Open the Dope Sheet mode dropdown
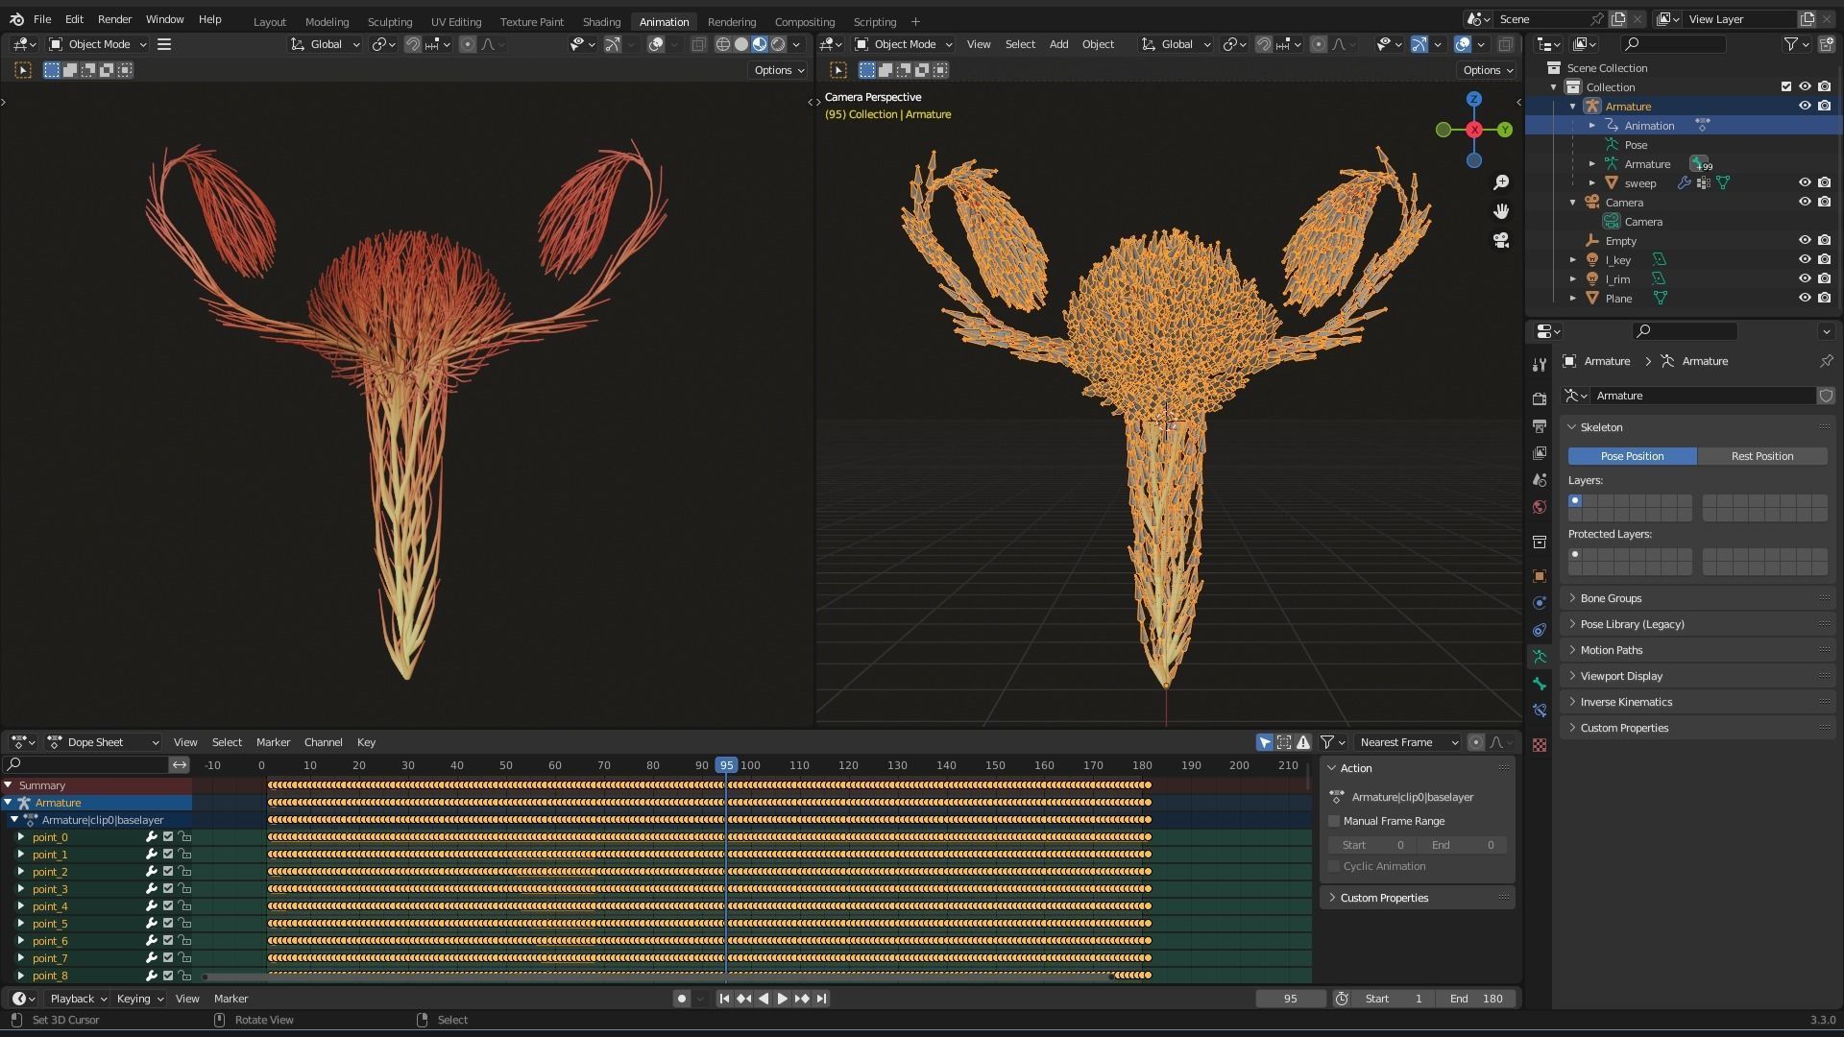Viewport: 1844px width, 1037px height. [x=104, y=742]
